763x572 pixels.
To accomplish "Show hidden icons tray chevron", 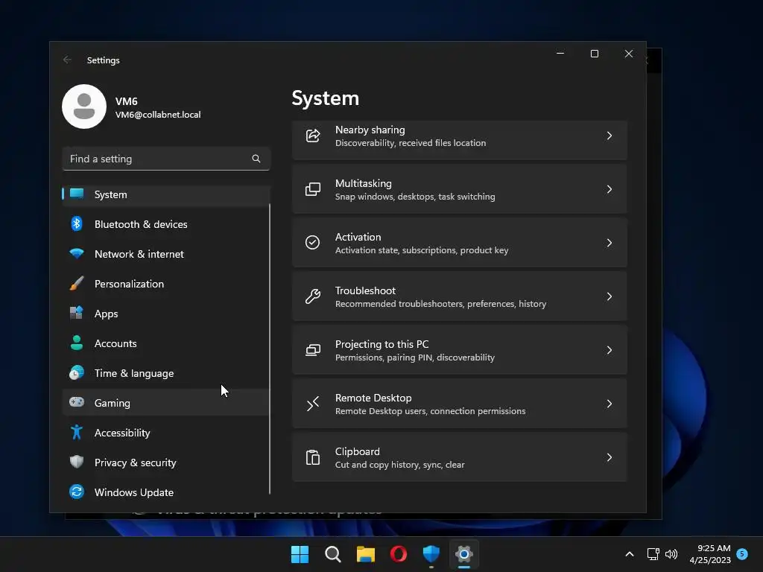I will pos(629,554).
